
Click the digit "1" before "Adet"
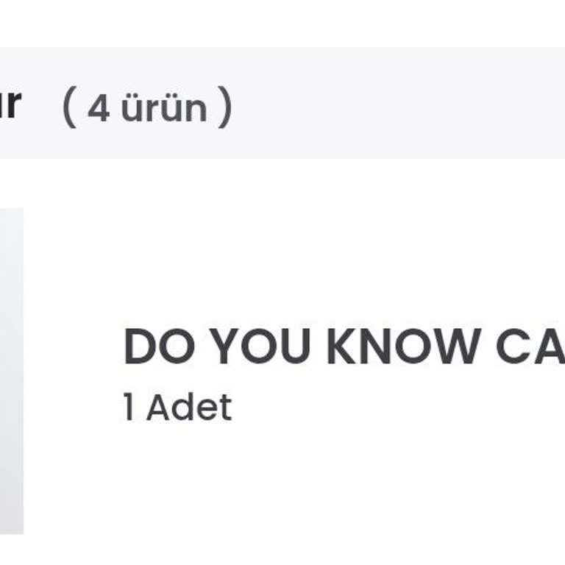tap(129, 408)
